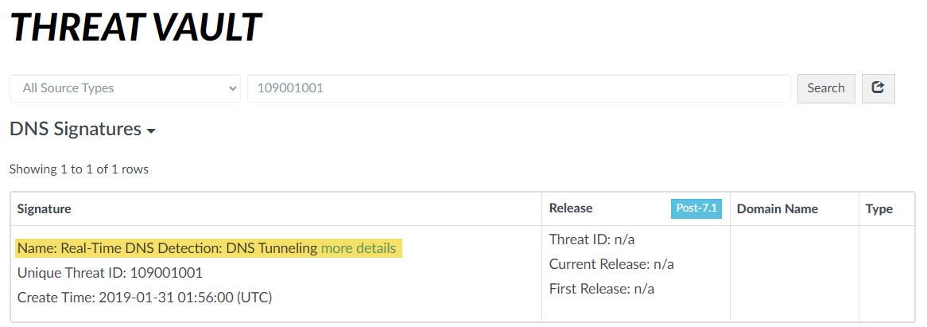Click the Signature column header
Image resolution: width=927 pixels, height=327 pixels.
pos(45,209)
